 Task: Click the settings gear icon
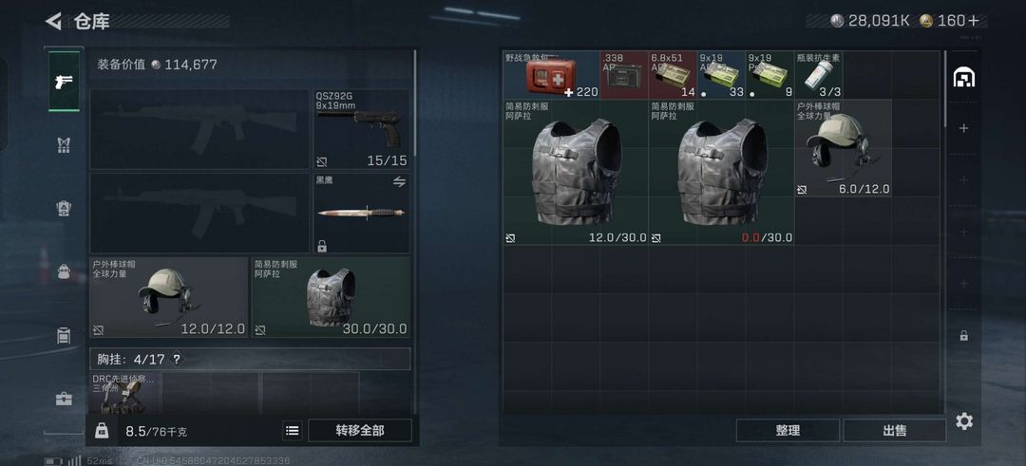(x=964, y=421)
